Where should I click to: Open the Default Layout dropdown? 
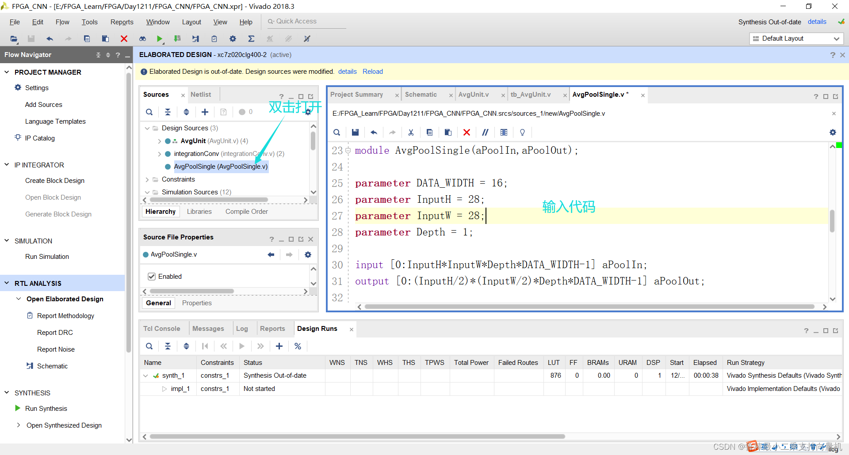[796, 38]
